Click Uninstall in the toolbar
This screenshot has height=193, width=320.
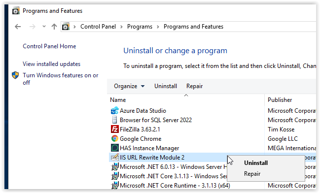point(166,86)
